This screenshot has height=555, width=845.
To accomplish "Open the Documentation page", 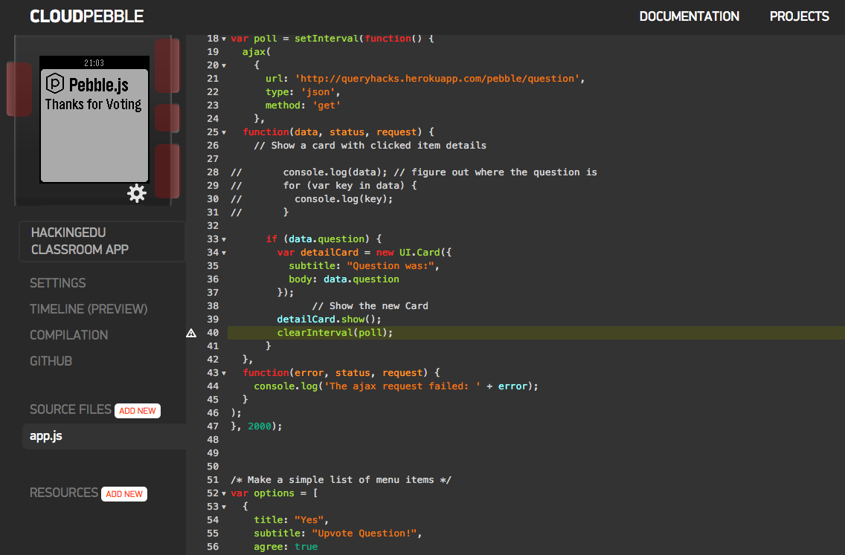I will pyautogui.click(x=690, y=16).
